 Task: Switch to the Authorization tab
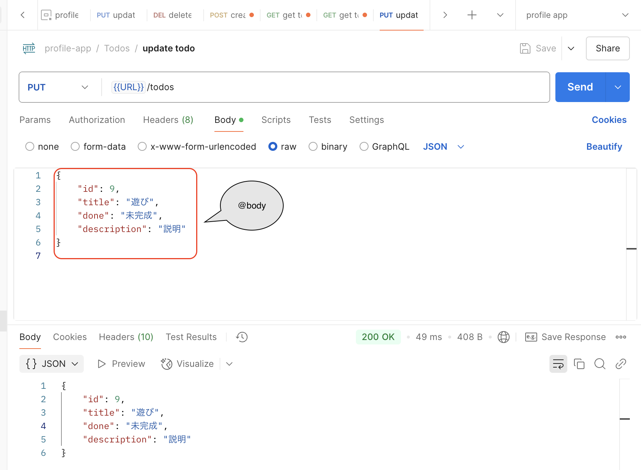[97, 120]
